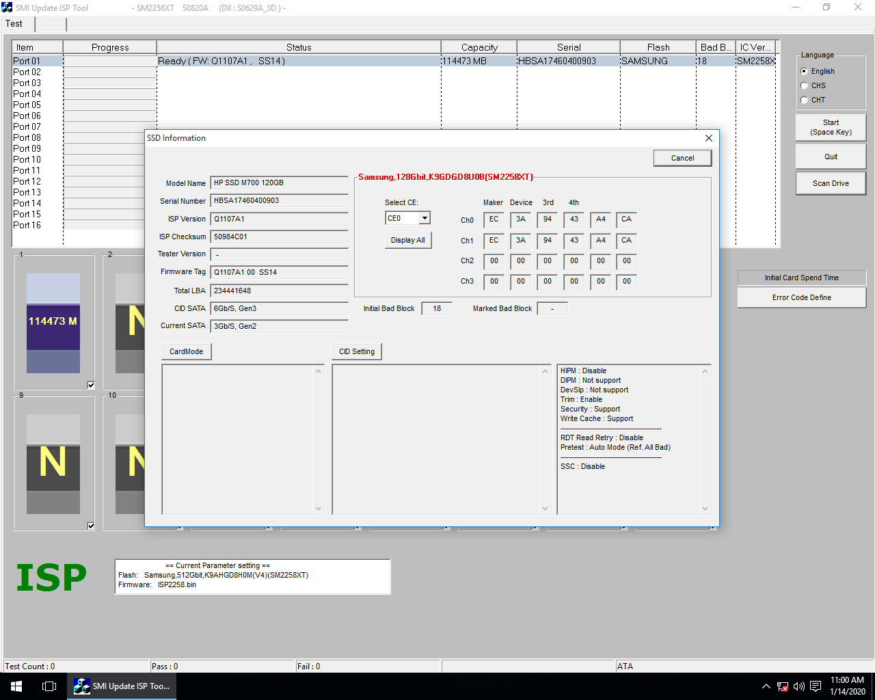Click the Error Code Define button
The width and height of the screenshot is (875, 700).
click(801, 297)
